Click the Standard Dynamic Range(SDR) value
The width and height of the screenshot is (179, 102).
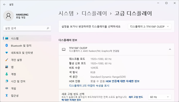pyautogui.click(x=108, y=77)
